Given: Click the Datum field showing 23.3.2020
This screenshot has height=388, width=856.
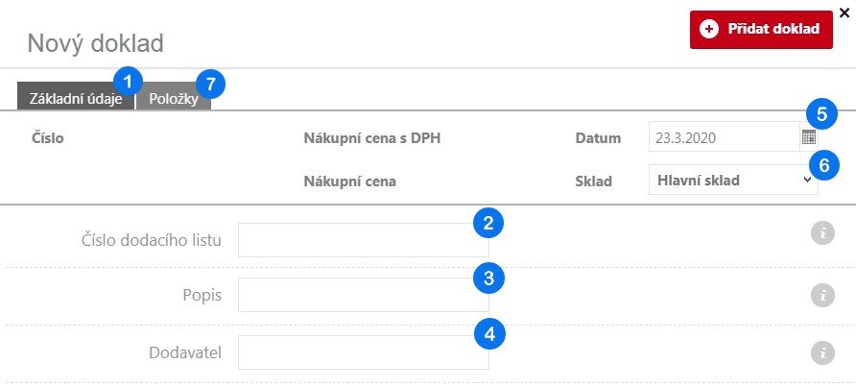Looking at the screenshot, I should tap(723, 137).
